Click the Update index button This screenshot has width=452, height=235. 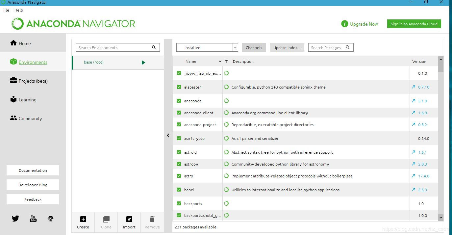click(287, 47)
